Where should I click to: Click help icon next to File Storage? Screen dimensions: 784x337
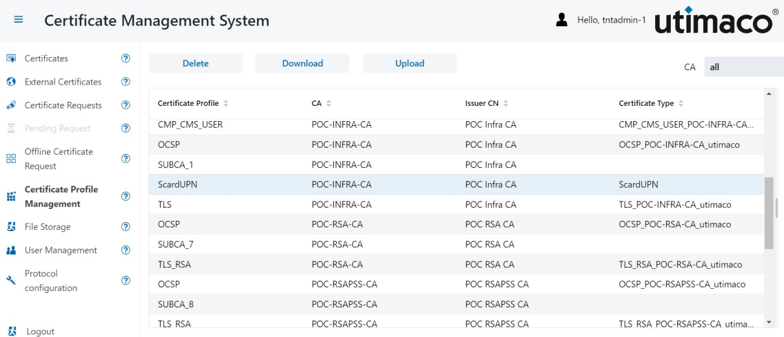pyautogui.click(x=126, y=227)
